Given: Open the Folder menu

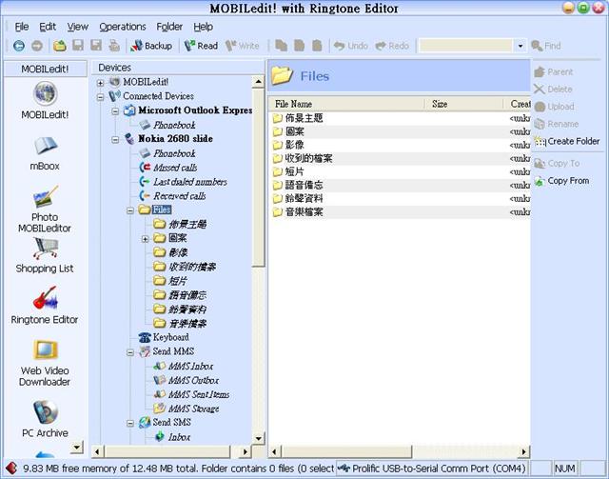Looking at the screenshot, I should tap(169, 27).
